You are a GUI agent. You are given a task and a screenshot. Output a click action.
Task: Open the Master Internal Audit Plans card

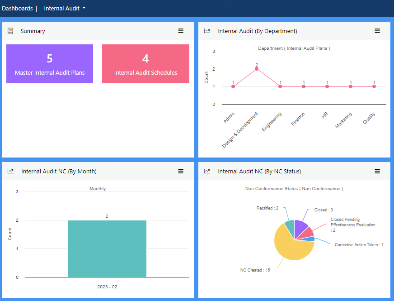tap(50, 64)
